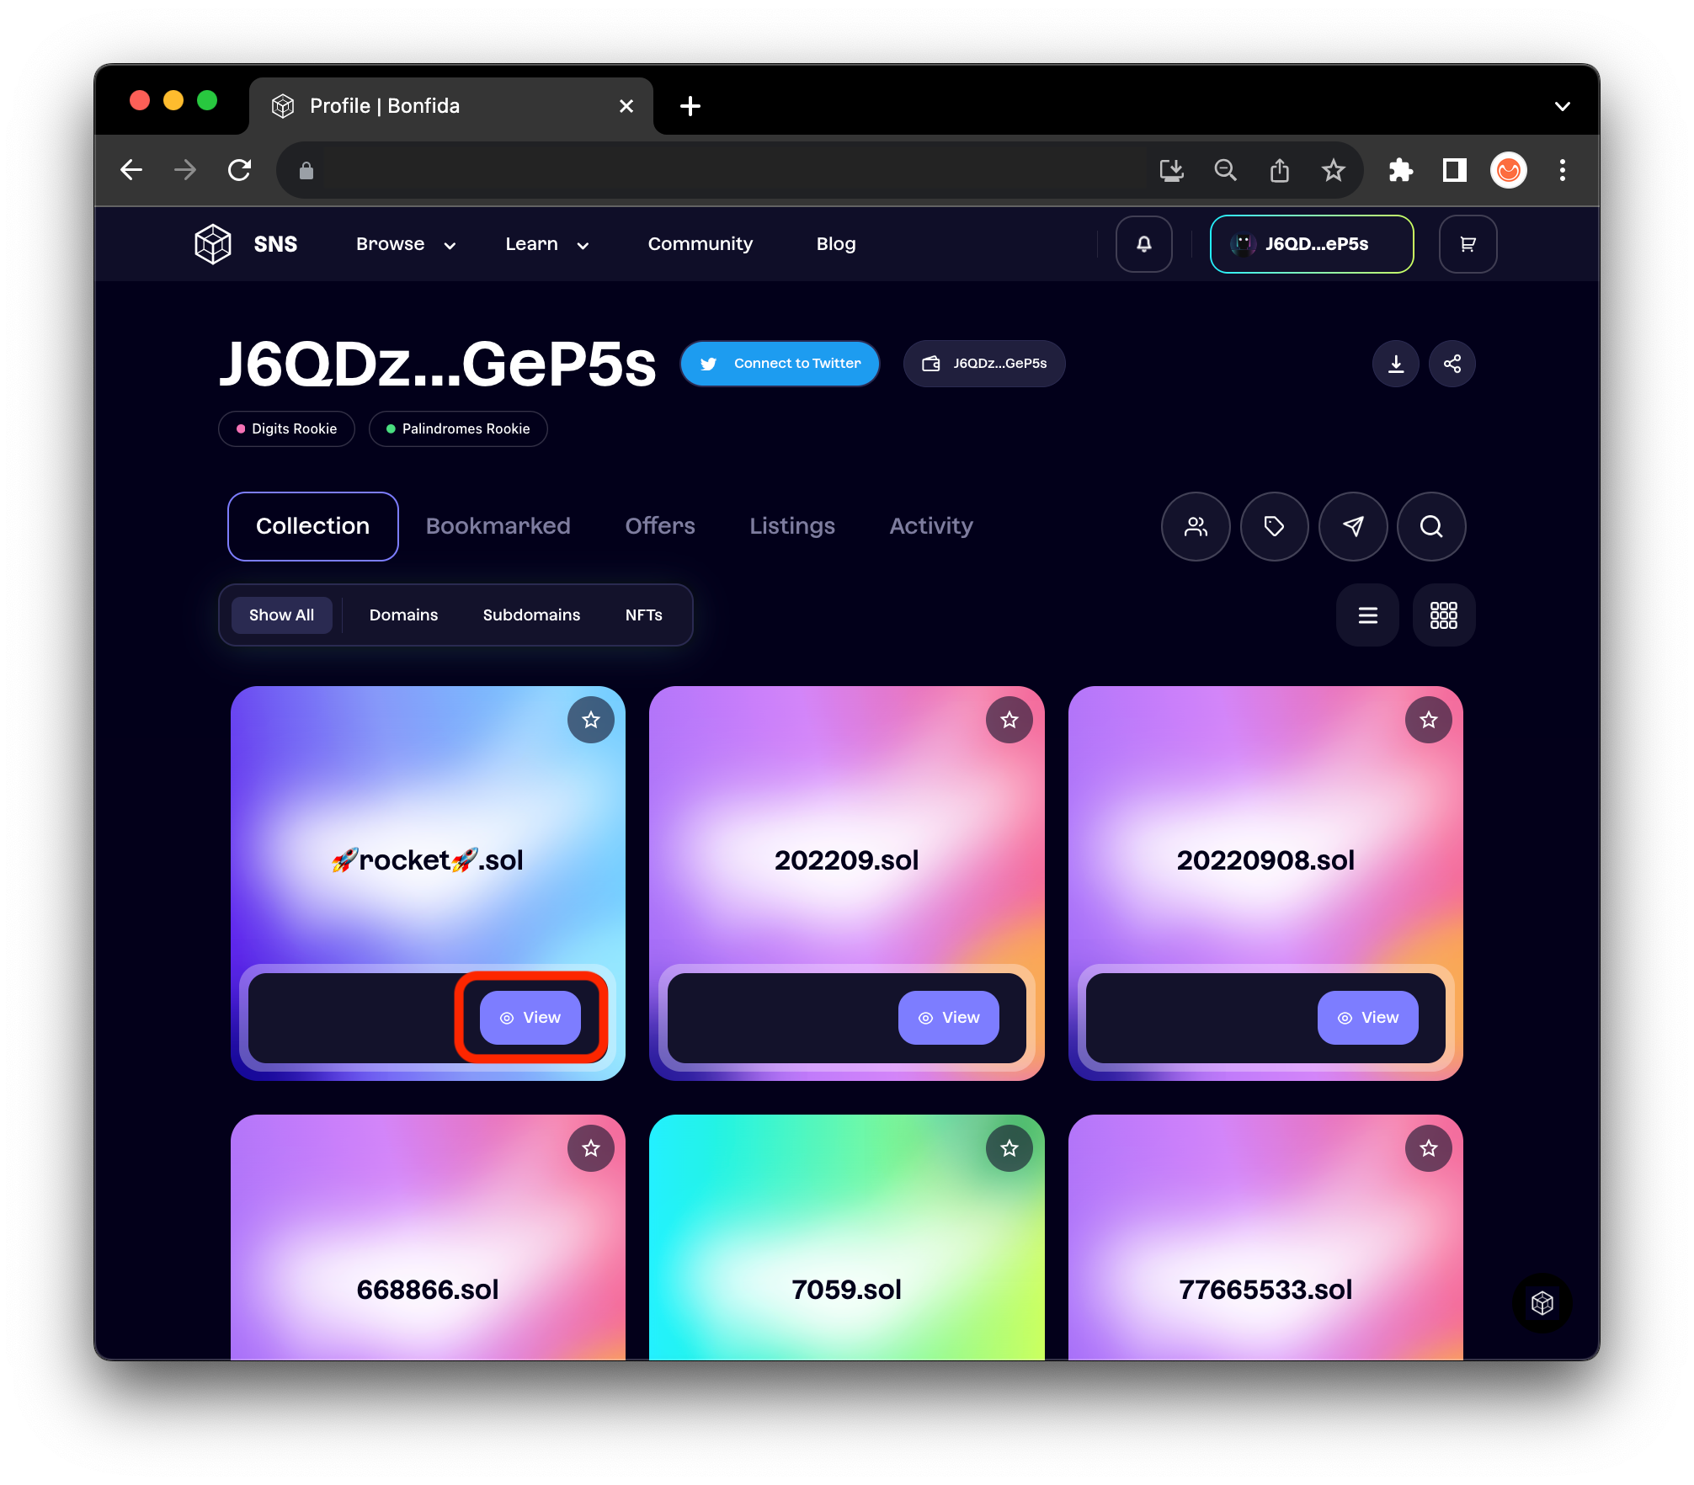Click the download profile icon

click(1395, 364)
